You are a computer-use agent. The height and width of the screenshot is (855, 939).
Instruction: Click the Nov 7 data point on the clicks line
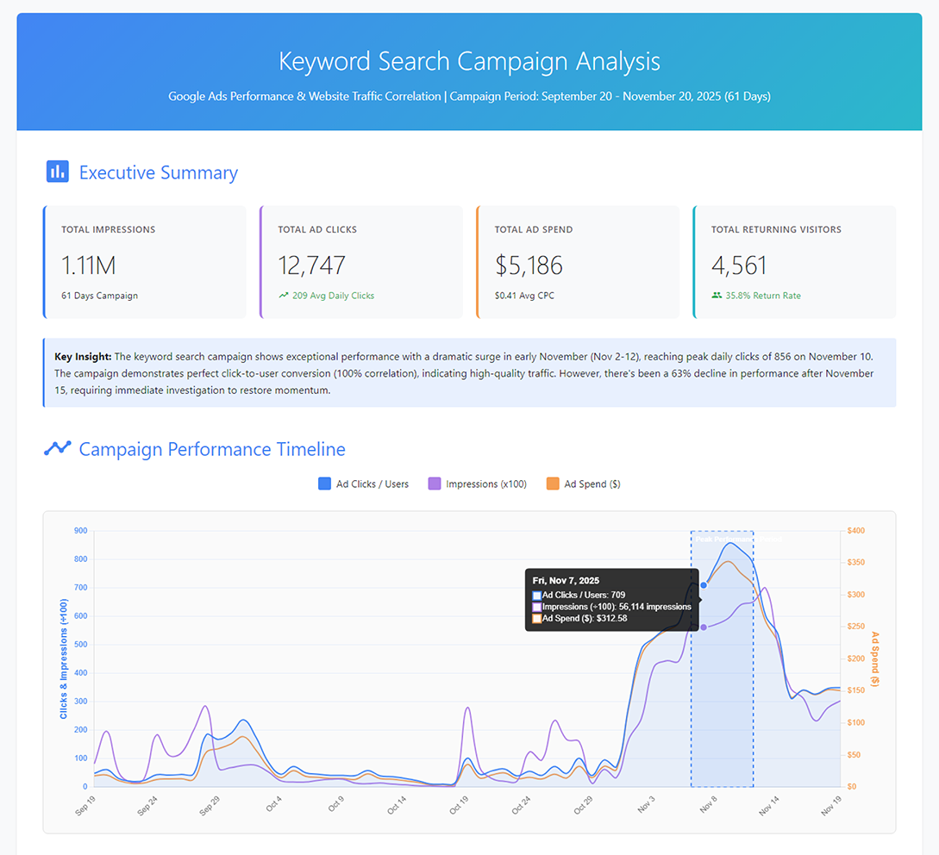point(703,585)
